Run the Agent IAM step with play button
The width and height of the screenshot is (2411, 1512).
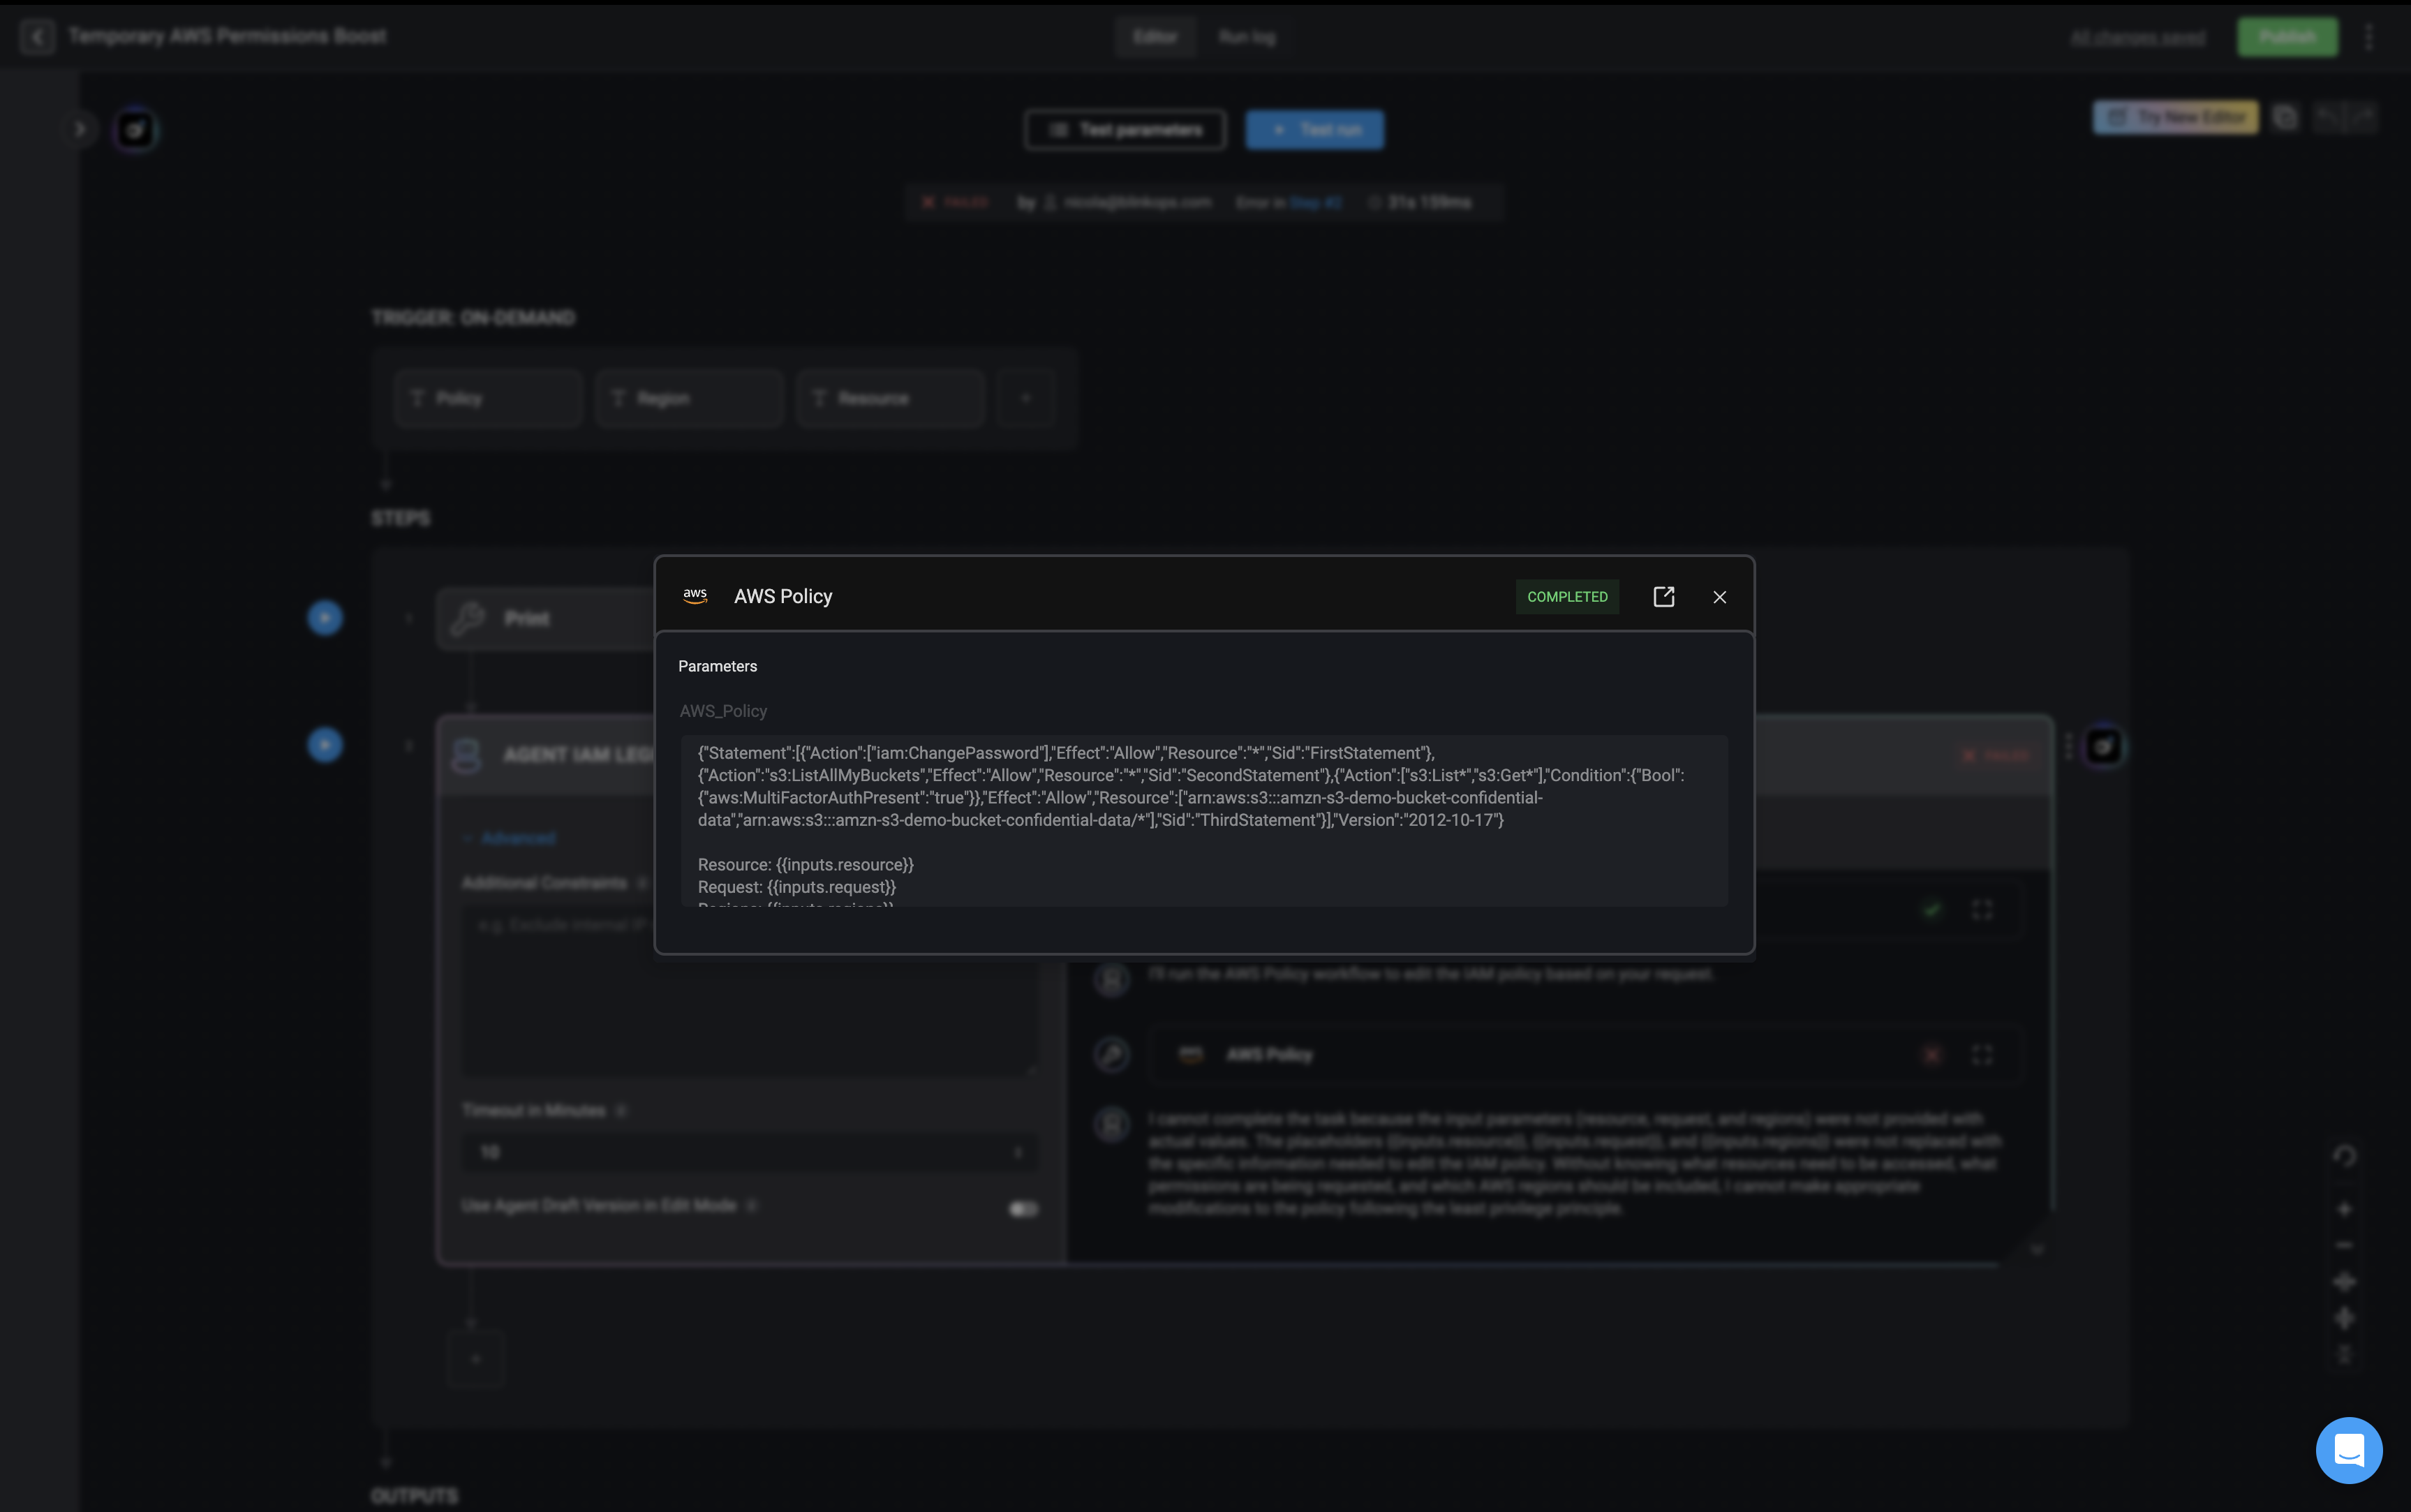tap(325, 745)
